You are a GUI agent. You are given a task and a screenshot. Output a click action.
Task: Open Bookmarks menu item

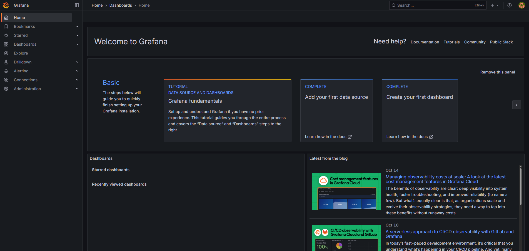coord(24,26)
